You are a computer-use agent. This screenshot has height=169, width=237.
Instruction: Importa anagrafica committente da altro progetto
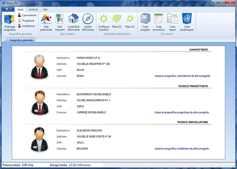(182, 76)
